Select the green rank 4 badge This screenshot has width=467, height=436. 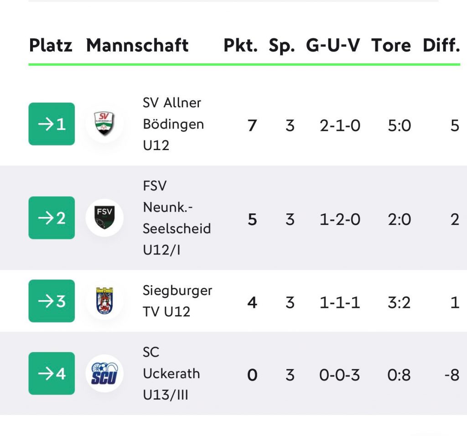click(52, 374)
